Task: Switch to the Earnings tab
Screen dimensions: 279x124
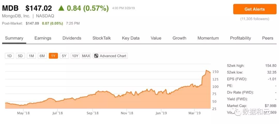Action: tap(43, 38)
